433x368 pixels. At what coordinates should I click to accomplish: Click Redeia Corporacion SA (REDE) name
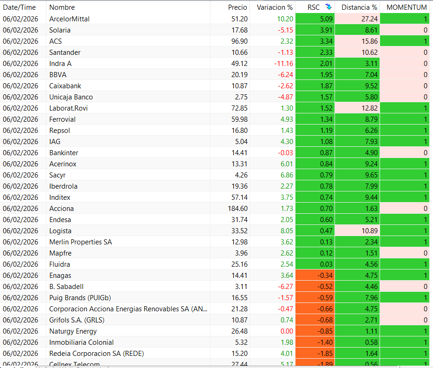[96, 353]
